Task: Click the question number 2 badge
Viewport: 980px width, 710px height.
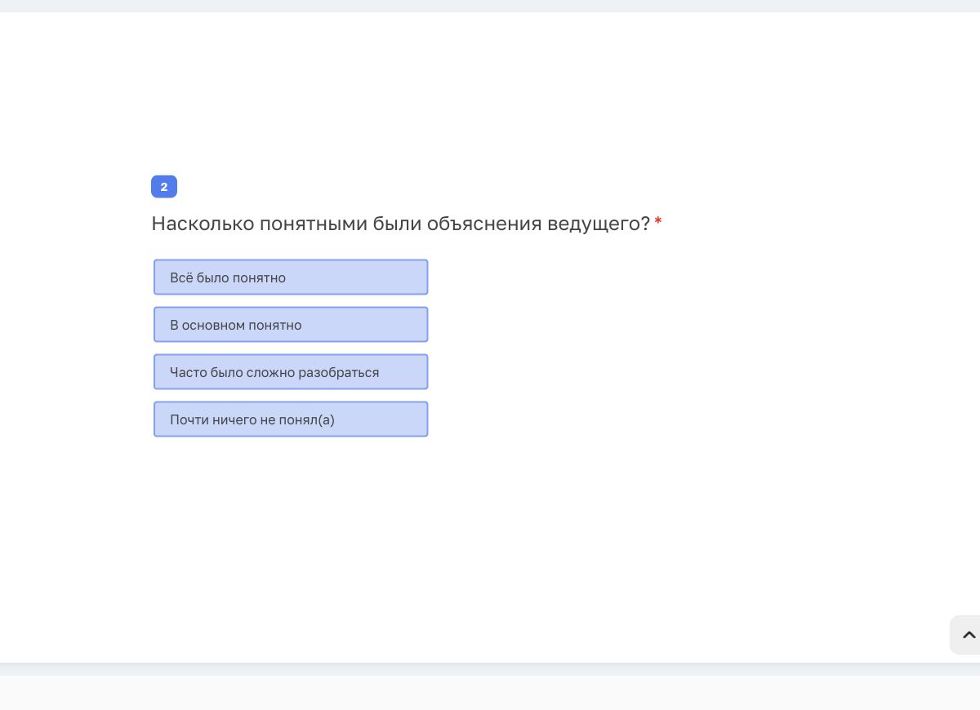Action: coord(164,187)
